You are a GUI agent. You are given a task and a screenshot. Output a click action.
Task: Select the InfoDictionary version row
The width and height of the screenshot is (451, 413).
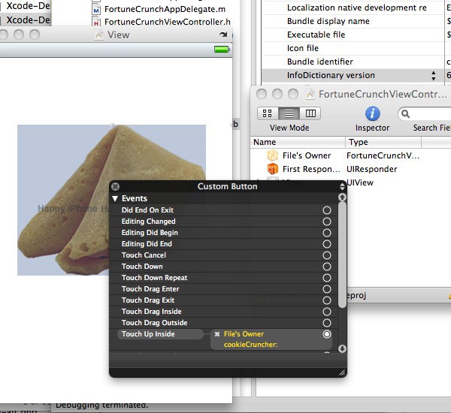point(356,75)
